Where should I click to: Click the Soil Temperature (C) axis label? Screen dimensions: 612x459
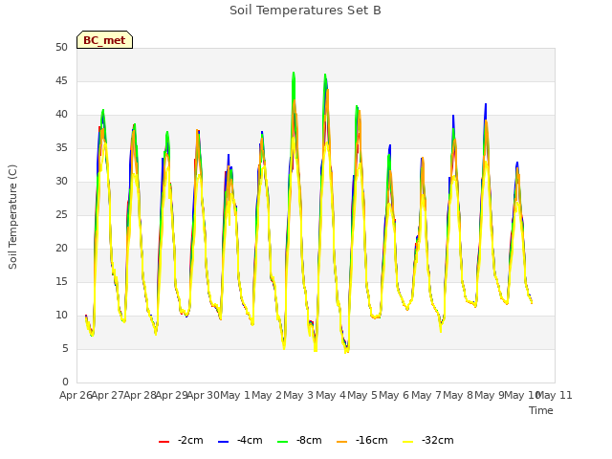[x=12, y=217]
